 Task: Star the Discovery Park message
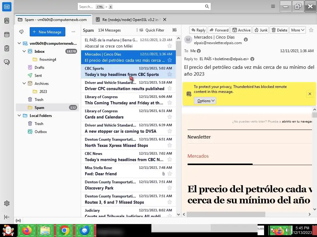(x=170, y=188)
